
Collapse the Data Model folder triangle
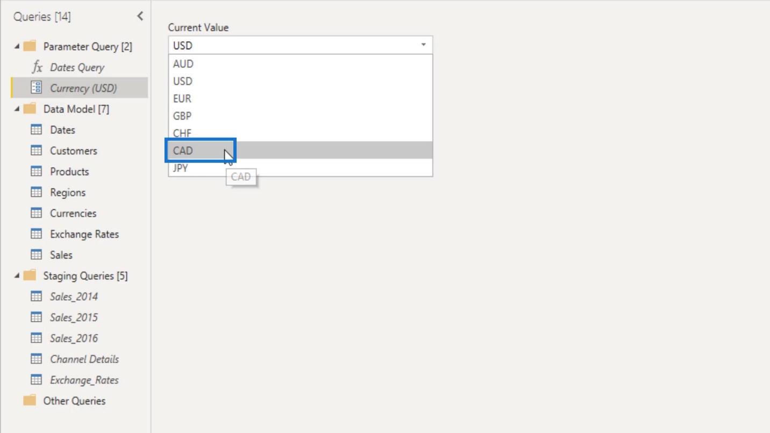coord(17,109)
